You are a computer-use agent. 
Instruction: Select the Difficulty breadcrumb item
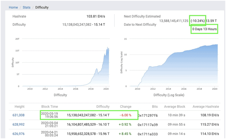click(42, 7)
